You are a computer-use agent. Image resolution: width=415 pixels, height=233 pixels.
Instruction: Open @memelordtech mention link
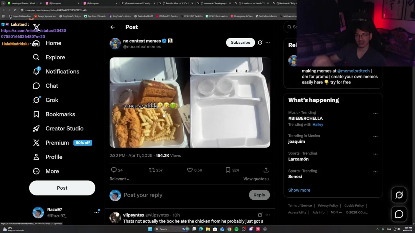[353, 71]
